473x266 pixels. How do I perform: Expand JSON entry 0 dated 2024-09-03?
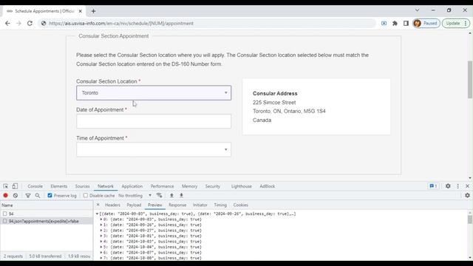(101, 219)
